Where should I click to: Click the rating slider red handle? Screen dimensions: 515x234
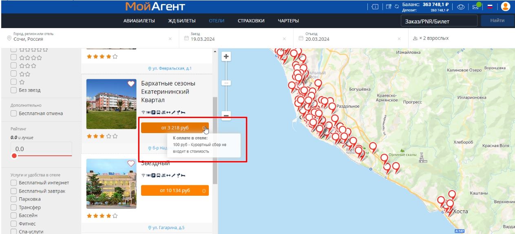coord(15,156)
